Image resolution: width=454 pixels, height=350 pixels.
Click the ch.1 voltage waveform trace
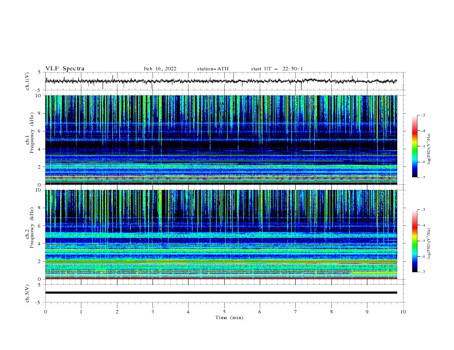(221, 81)
